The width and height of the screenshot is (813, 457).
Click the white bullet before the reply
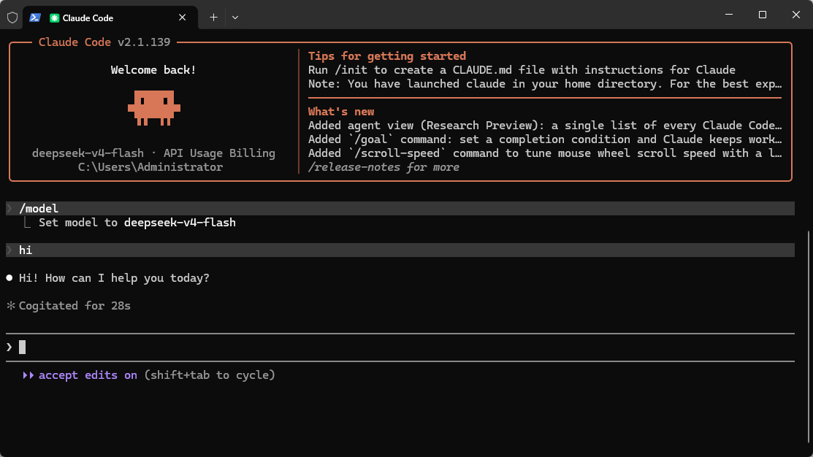pos(9,278)
